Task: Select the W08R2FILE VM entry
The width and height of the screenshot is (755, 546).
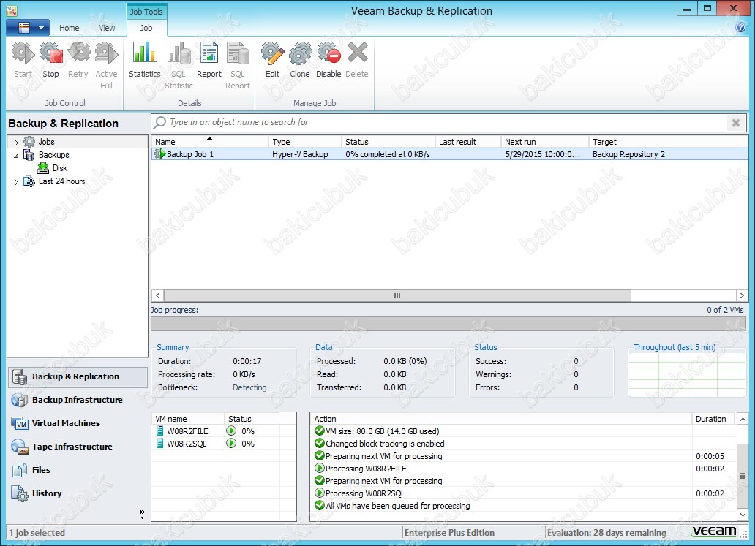Action: [x=187, y=431]
